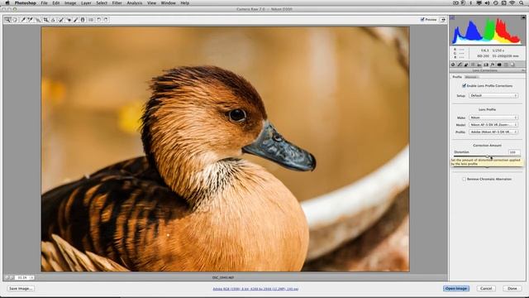Click the Distortion value input field

click(514, 152)
